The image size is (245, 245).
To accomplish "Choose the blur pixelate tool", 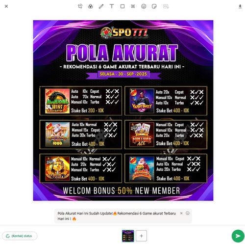I will coord(133,6).
